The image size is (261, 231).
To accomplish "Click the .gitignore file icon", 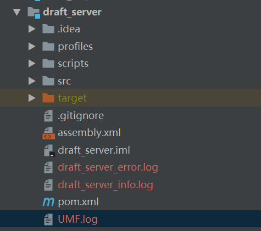I will tap(48, 116).
